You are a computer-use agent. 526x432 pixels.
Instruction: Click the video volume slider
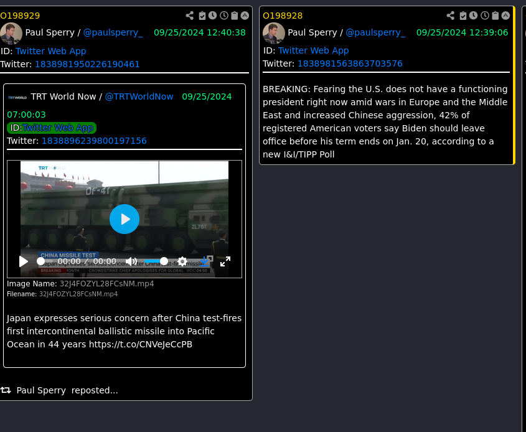[156, 261]
